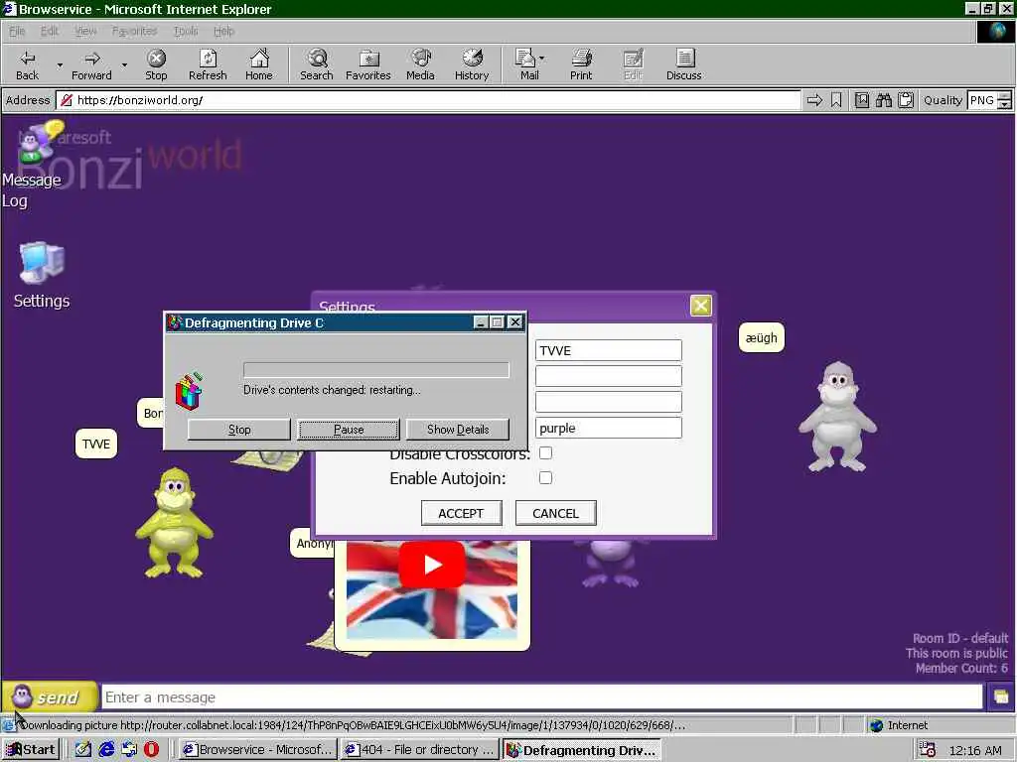Close the BonziWorld Settings panel with X
Viewport: 1017px width, 762px height.
[x=700, y=306]
